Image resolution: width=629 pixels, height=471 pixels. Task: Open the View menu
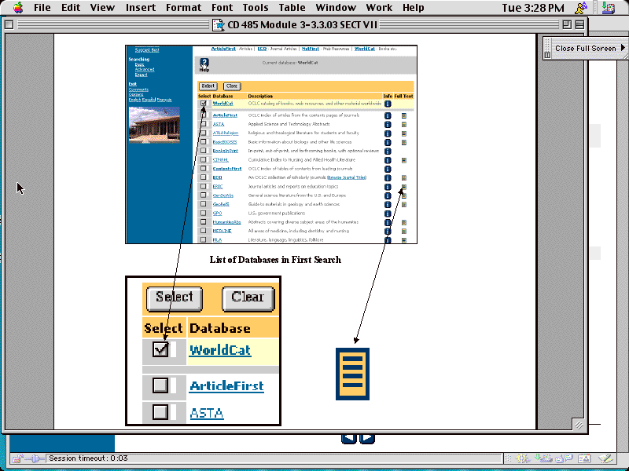(102, 8)
